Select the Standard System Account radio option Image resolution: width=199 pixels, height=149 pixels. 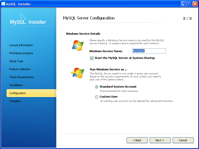tap(97, 87)
